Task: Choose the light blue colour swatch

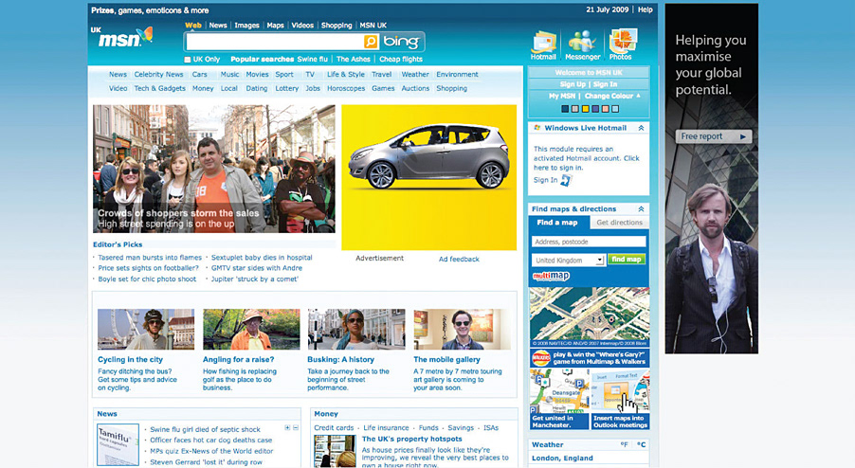Action: click(615, 108)
